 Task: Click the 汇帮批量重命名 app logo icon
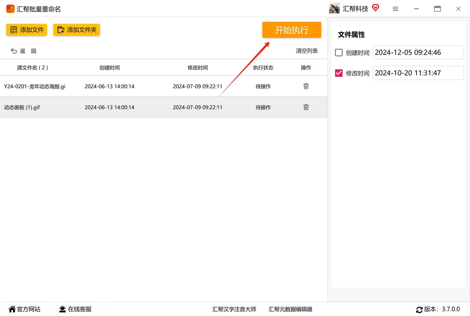click(10, 9)
